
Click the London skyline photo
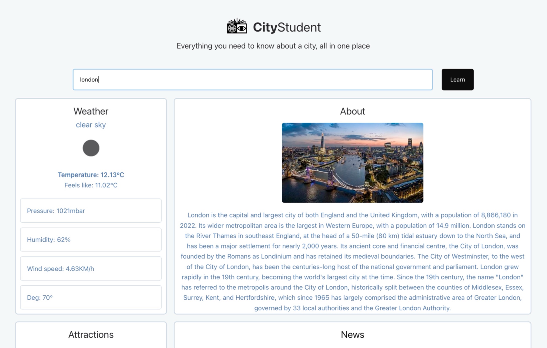click(352, 163)
